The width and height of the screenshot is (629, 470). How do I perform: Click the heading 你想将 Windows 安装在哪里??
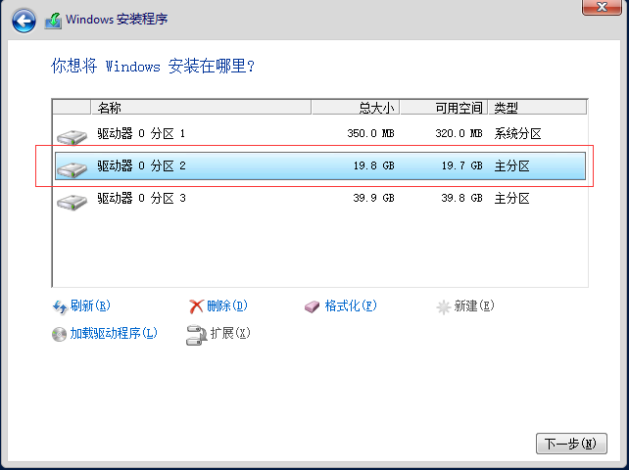[x=153, y=66]
